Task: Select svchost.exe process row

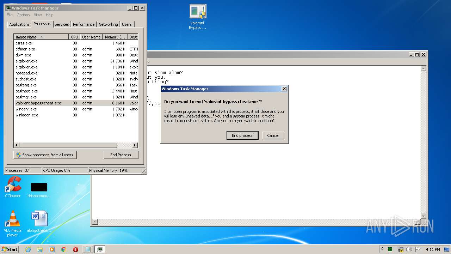Action: (76, 79)
